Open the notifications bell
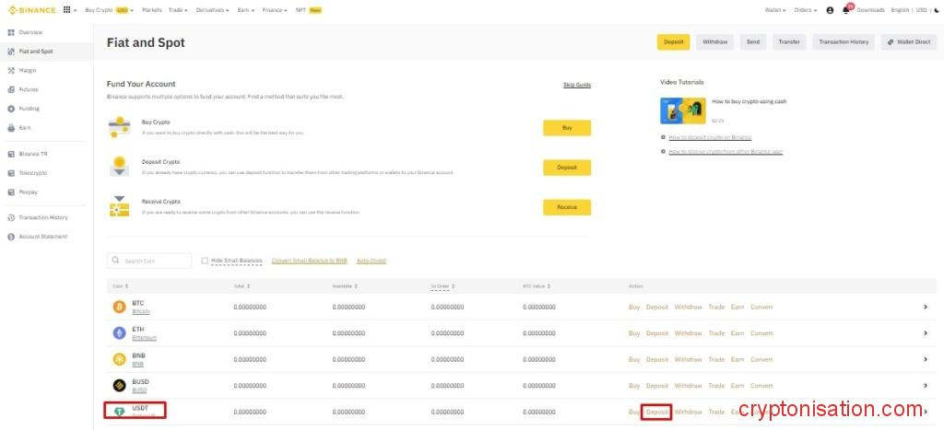The height and width of the screenshot is (430, 944). point(845,10)
